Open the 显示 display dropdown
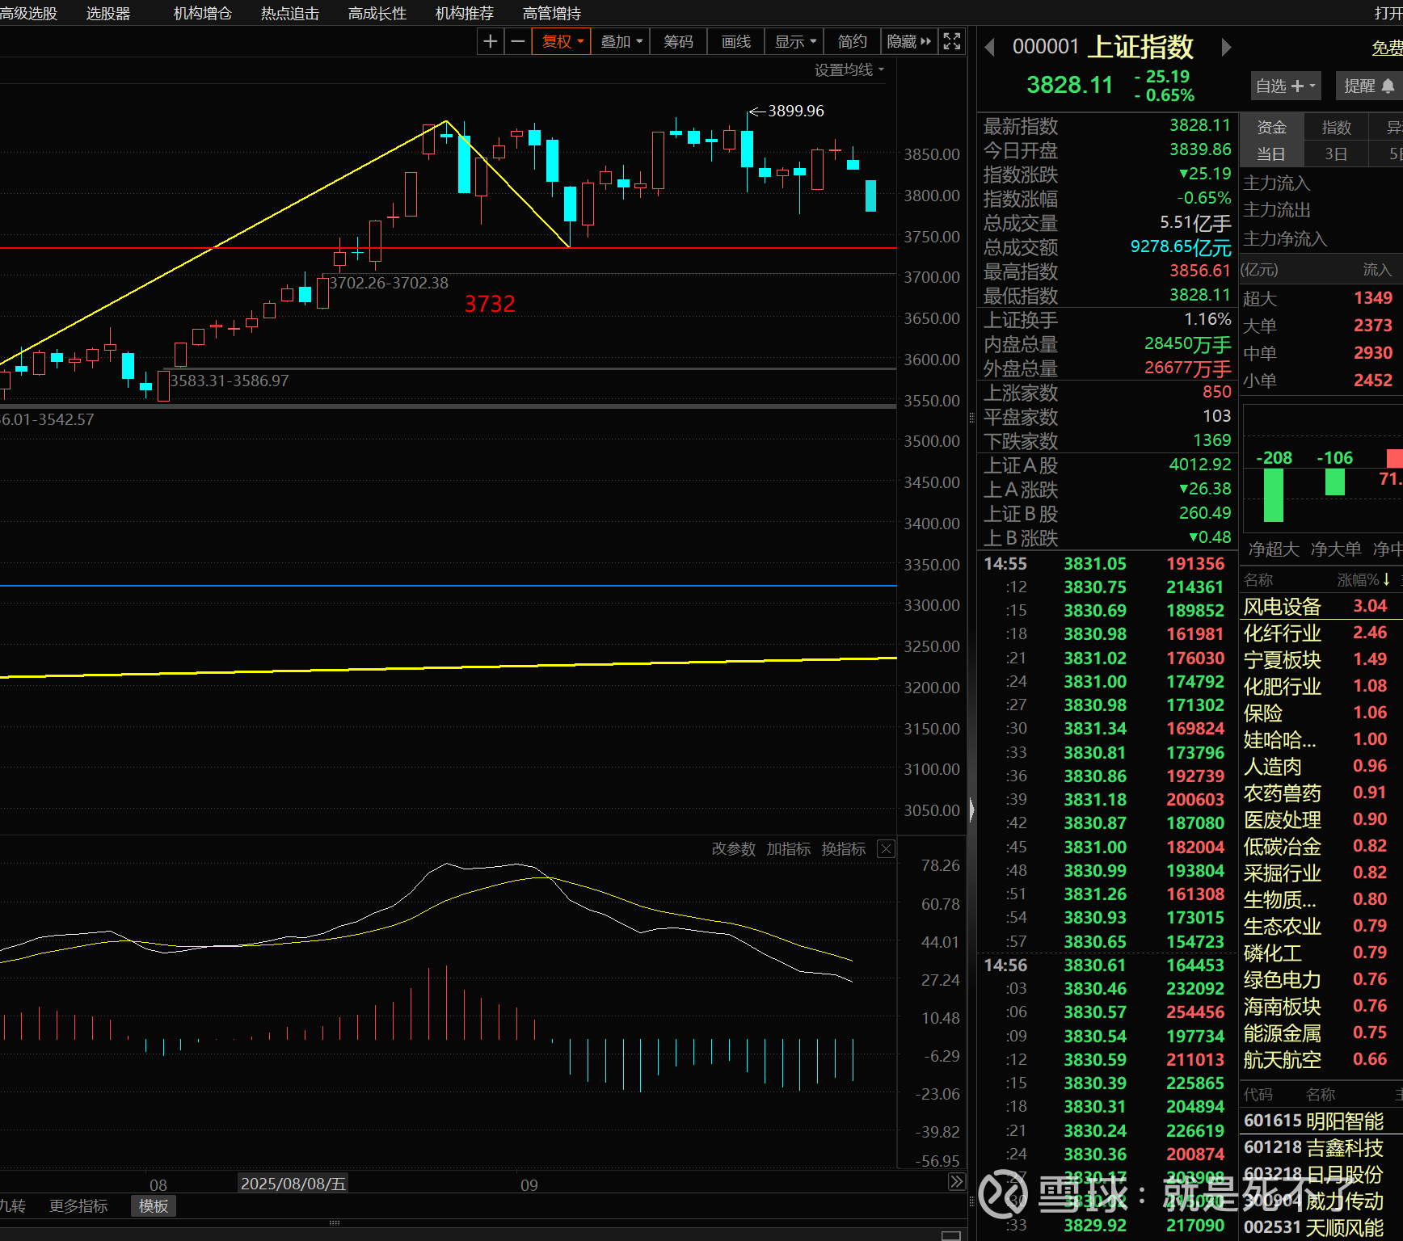Image resolution: width=1403 pixels, height=1241 pixels. point(795,41)
